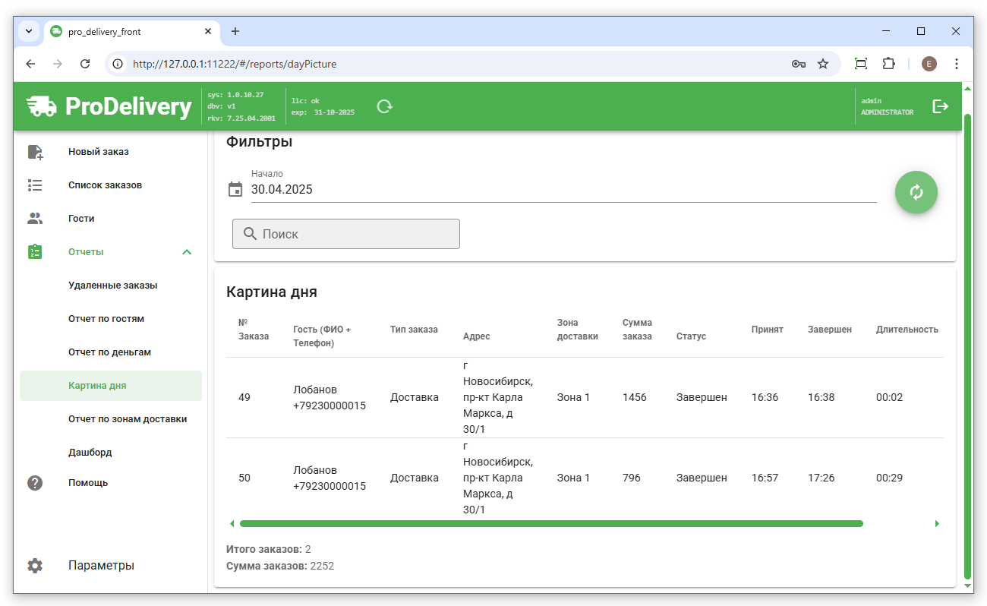Click the logout icon in header

click(940, 106)
